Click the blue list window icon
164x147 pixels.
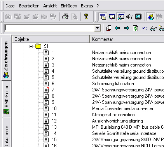pyautogui.click(x=138, y=17)
